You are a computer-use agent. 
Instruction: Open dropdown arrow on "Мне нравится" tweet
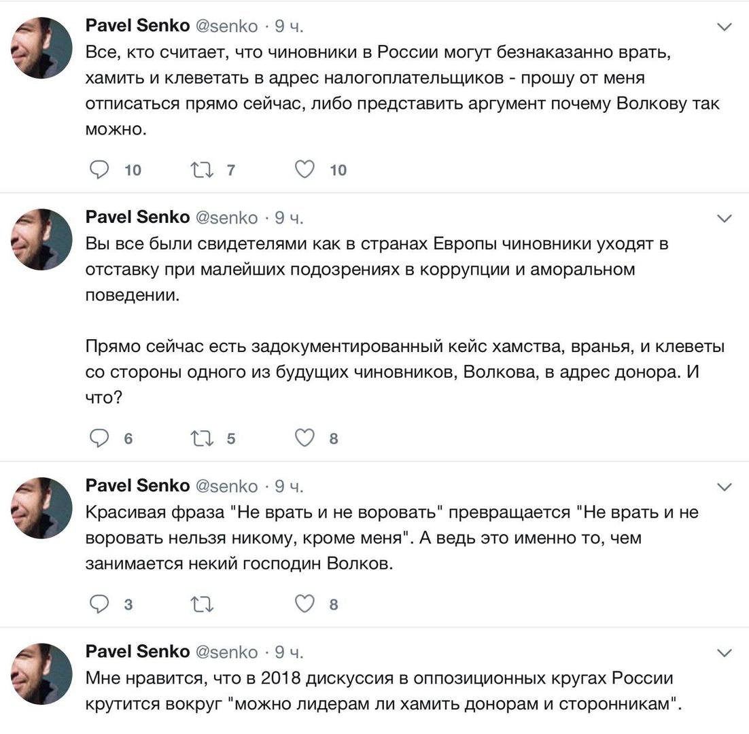click(725, 652)
